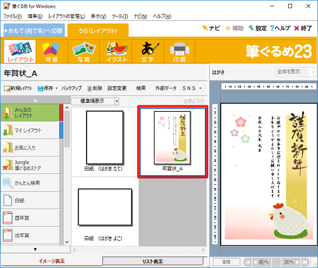Image resolution: width=318 pixels, height=268 pixels.
Task: Select 白紙 (はがき よこ) thumbnail
Action: coord(105,211)
